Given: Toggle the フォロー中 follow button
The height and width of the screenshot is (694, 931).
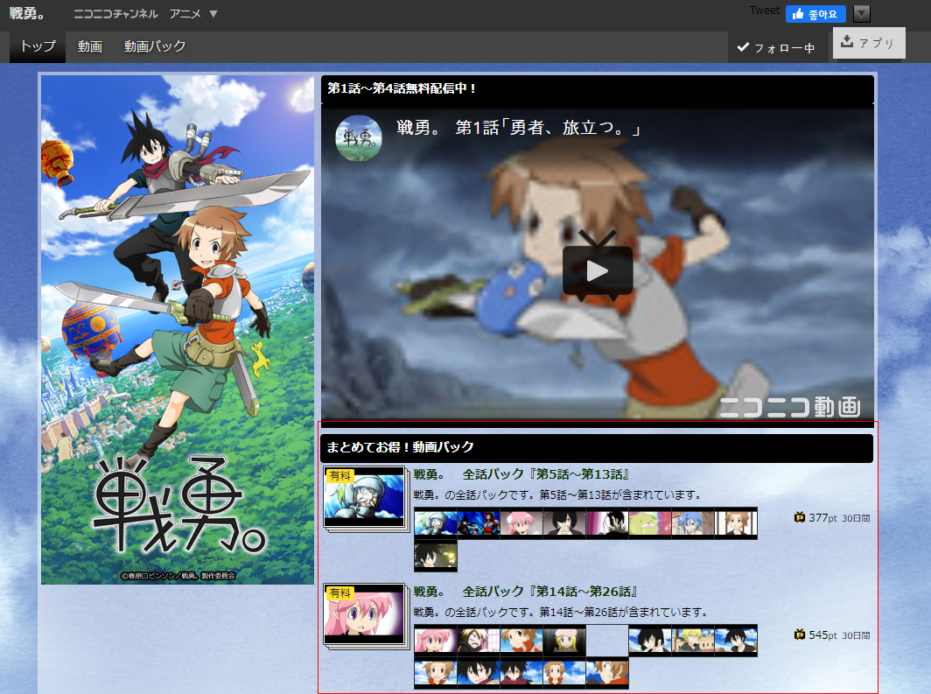Looking at the screenshot, I should [776, 47].
